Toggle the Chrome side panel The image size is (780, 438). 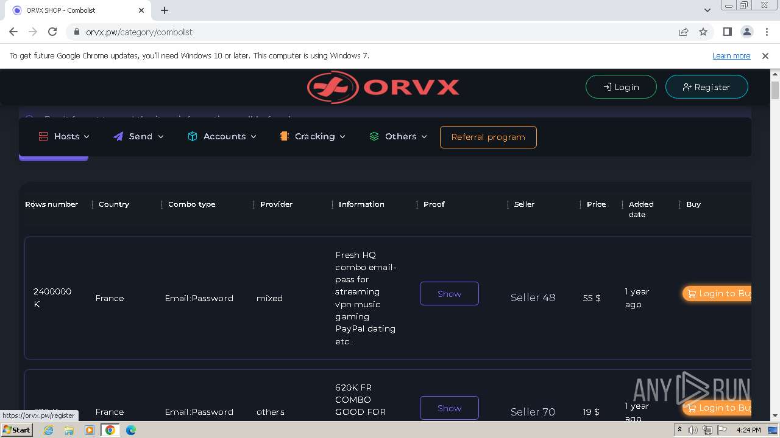727,32
